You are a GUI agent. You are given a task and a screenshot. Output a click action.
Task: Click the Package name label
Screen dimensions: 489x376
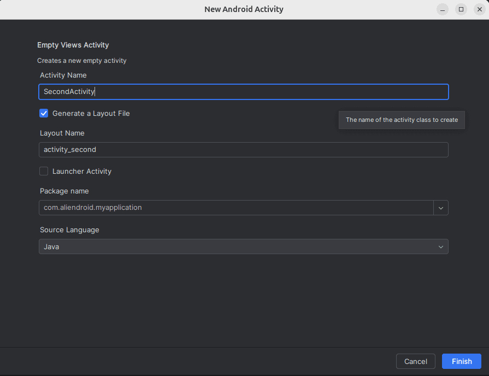click(64, 191)
